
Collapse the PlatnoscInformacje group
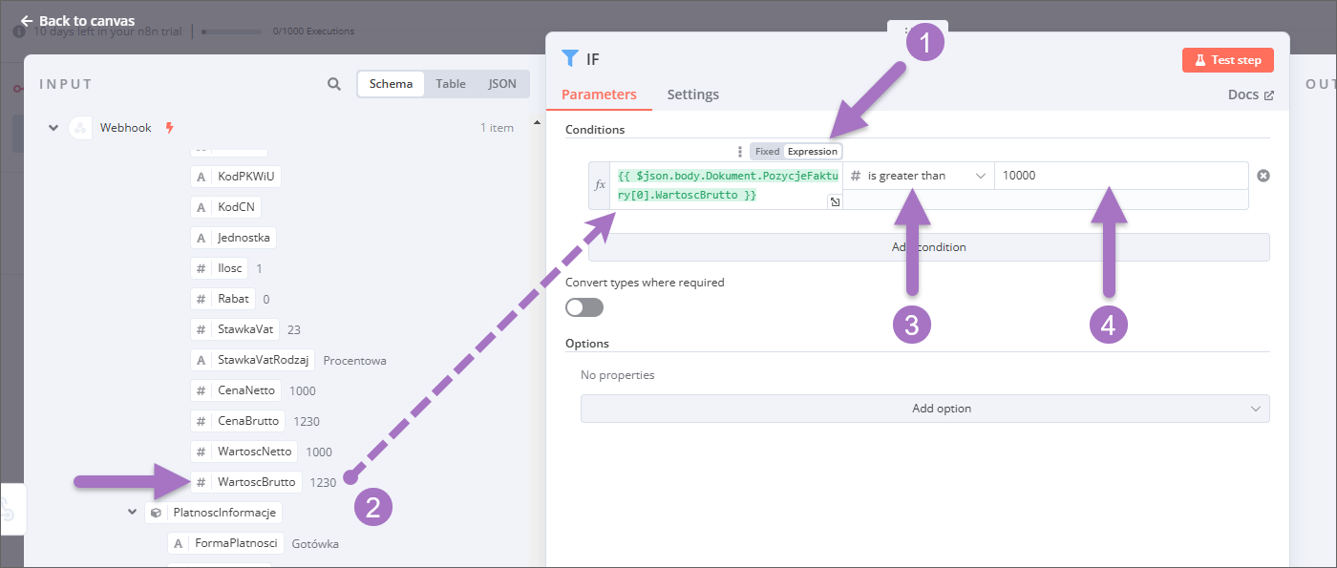(132, 513)
